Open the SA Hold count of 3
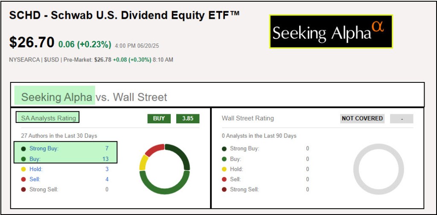 click(x=107, y=169)
